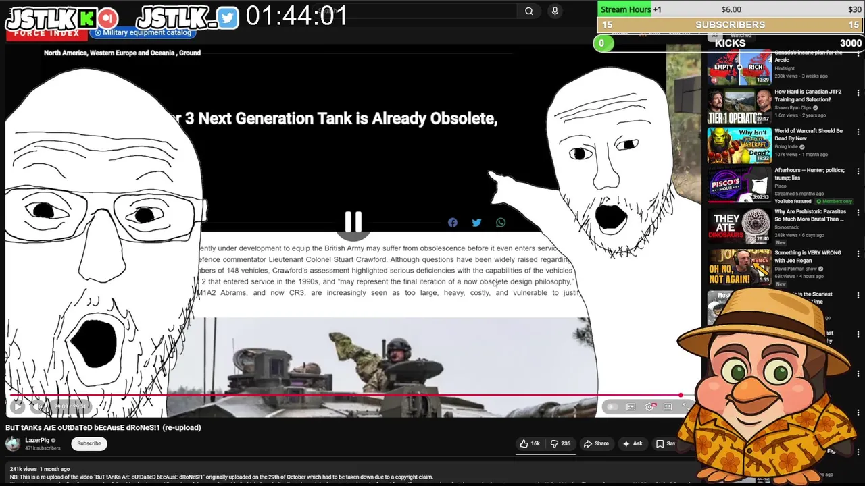The image size is (865, 486).
Task: Open the LazerPig channel name link
Action: [x=37, y=440]
